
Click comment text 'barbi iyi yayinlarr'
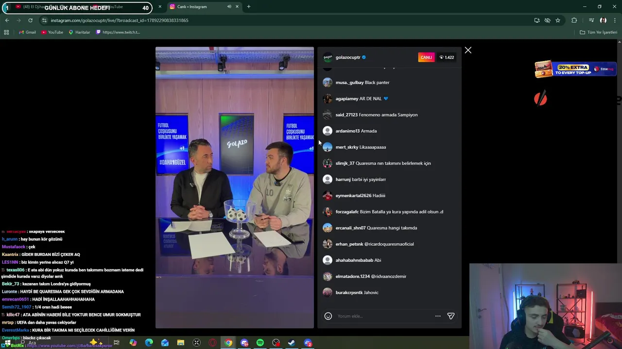(x=369, y=179)
